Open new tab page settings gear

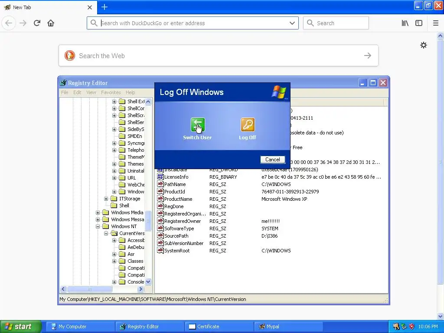(424, 45)
